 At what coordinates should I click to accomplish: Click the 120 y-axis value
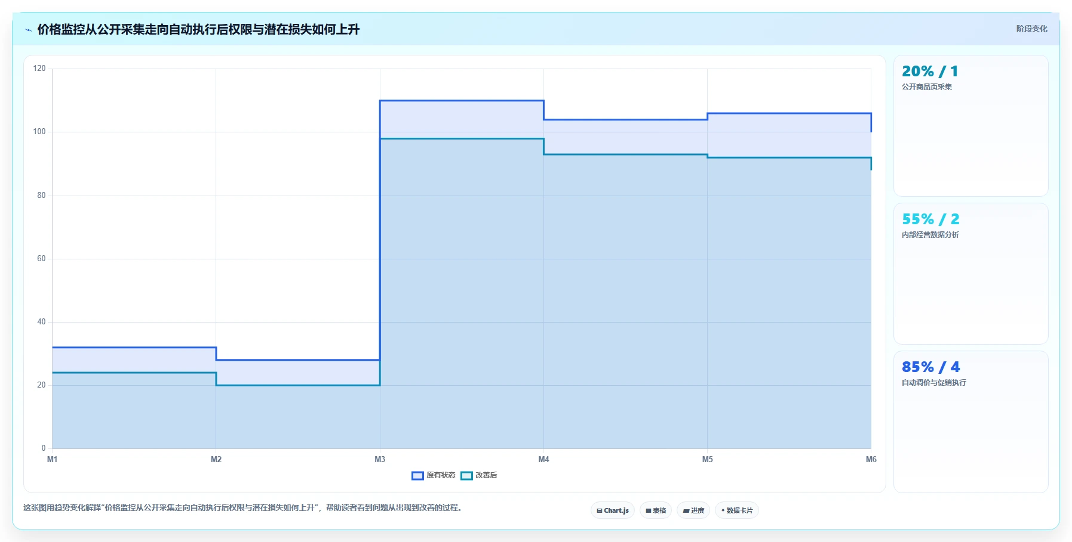[39, 69]
